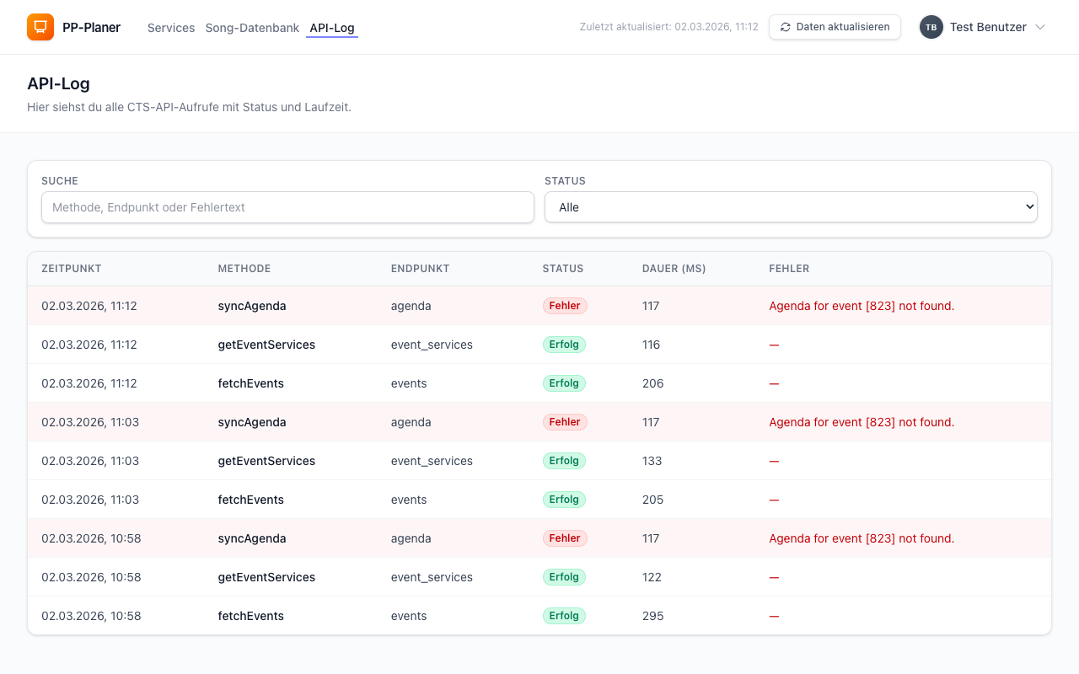
Task: Click the Erfolg badge in the 10:58 fetchEvents row
Action: [x=564, y=616]
